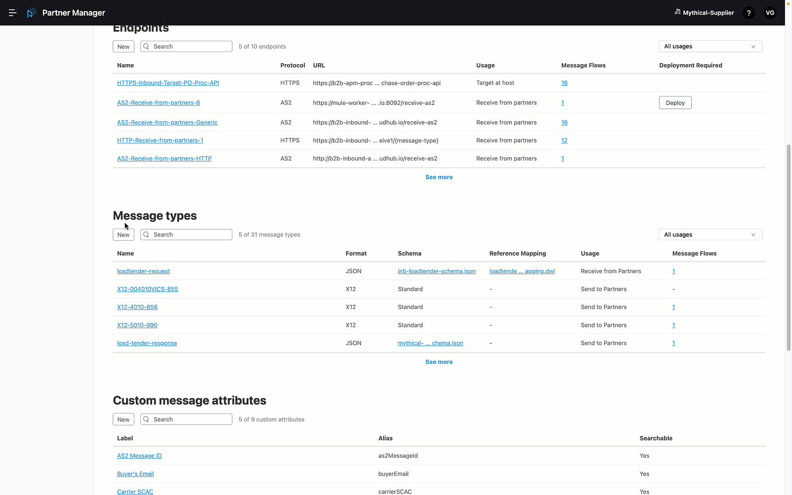Open Carrier SCAC custom attribute
Image resolution: width=792 pixels, height=495 pixels.
coord(135,492)
